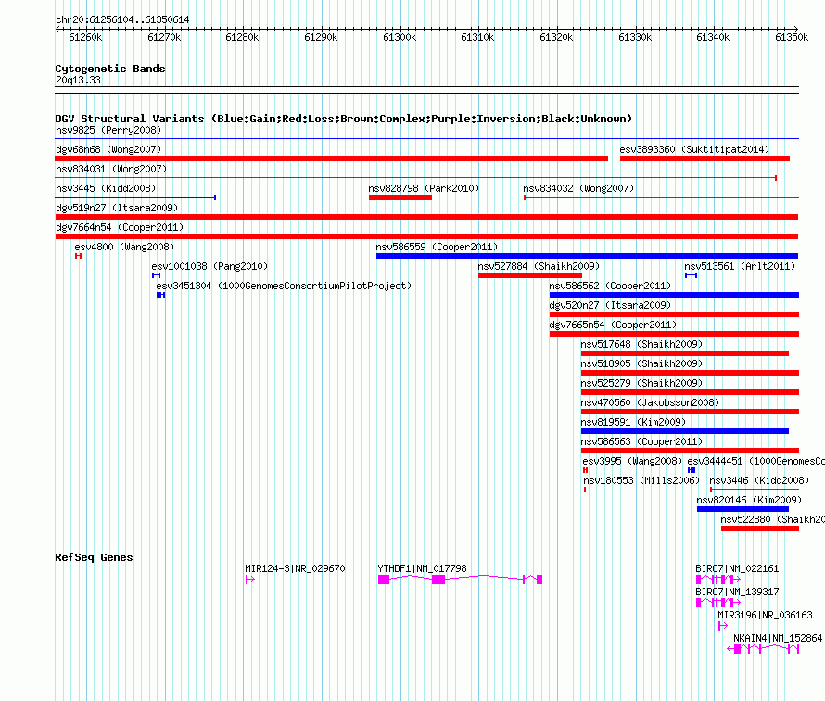825x701 pixels.
Task: Select the dgv68n68 (Wong2007) red loss bar
Action: point(332,159)
